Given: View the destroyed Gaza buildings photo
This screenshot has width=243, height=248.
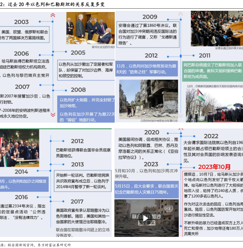Looking at the screenshot, I should point(148,99).
